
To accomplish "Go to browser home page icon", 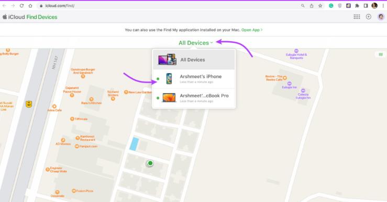I will [x=30, y=6].
